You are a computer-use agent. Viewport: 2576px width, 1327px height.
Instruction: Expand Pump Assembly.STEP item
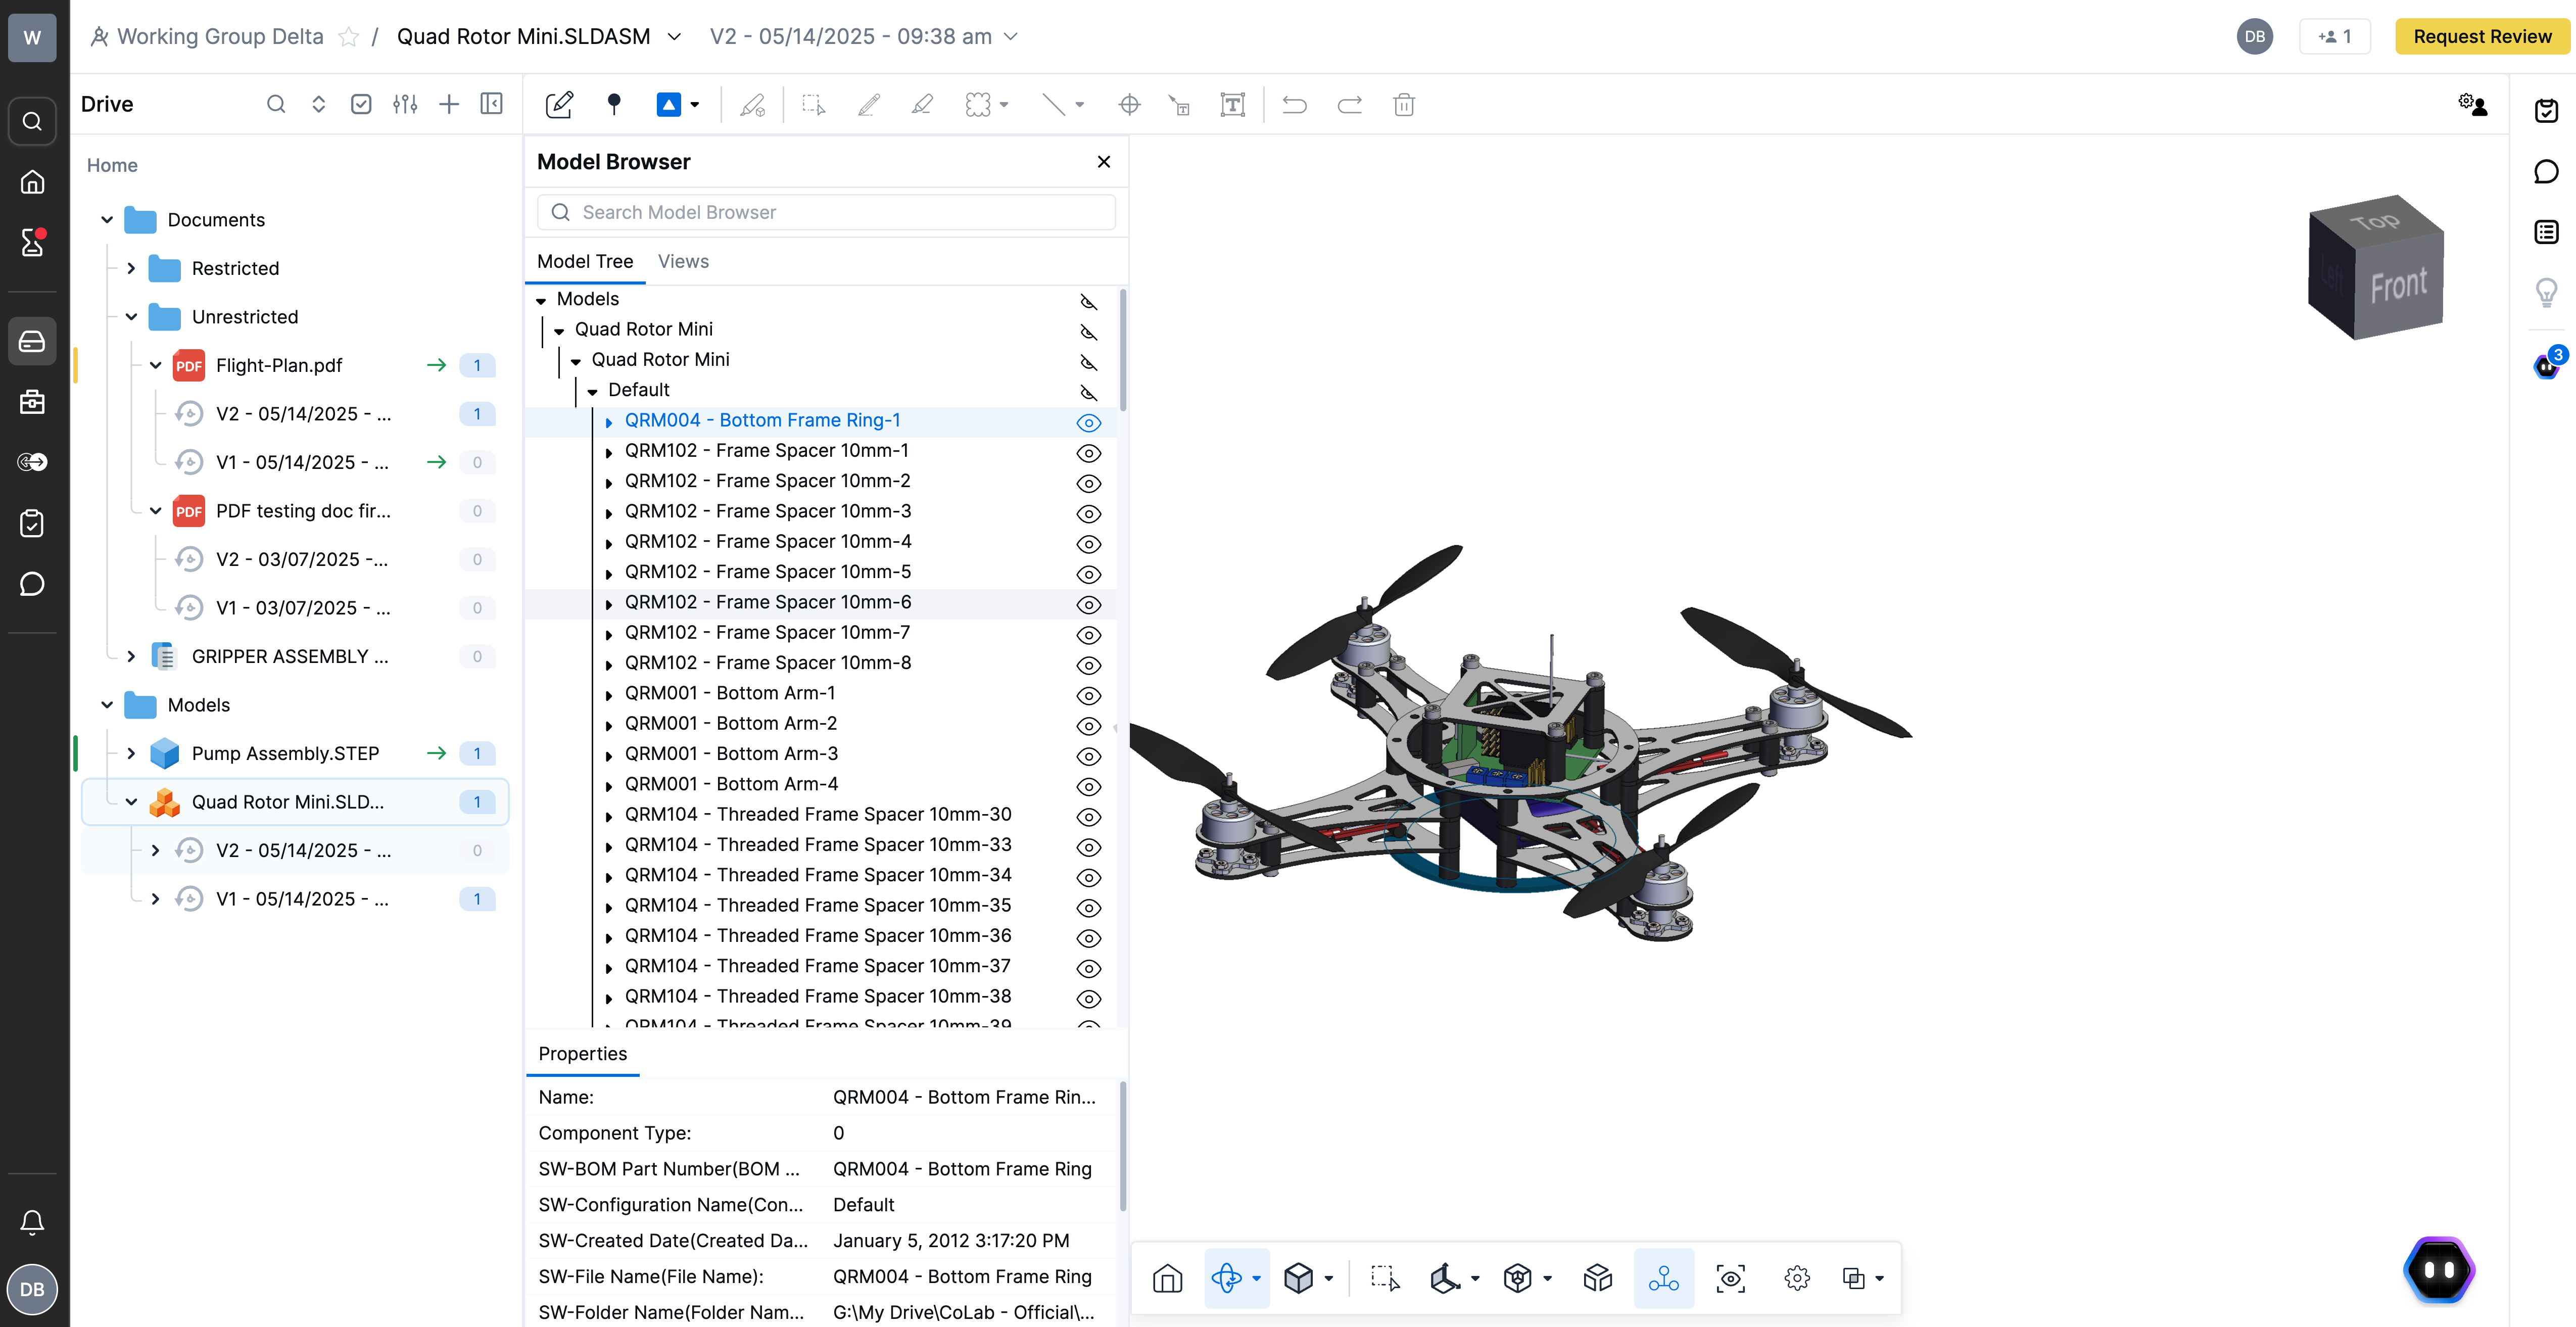click(x=131, y=753)
